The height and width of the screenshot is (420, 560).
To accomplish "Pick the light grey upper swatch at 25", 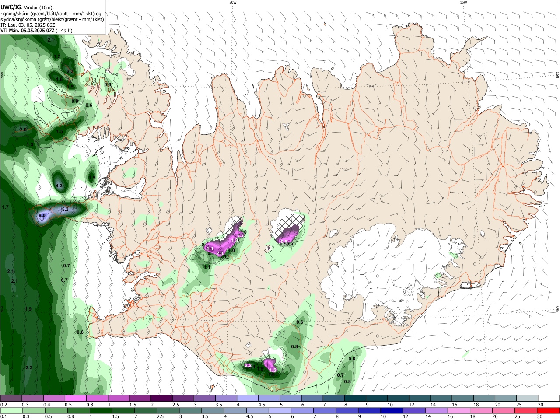I will pyautogui.click(x=528, y=398).
